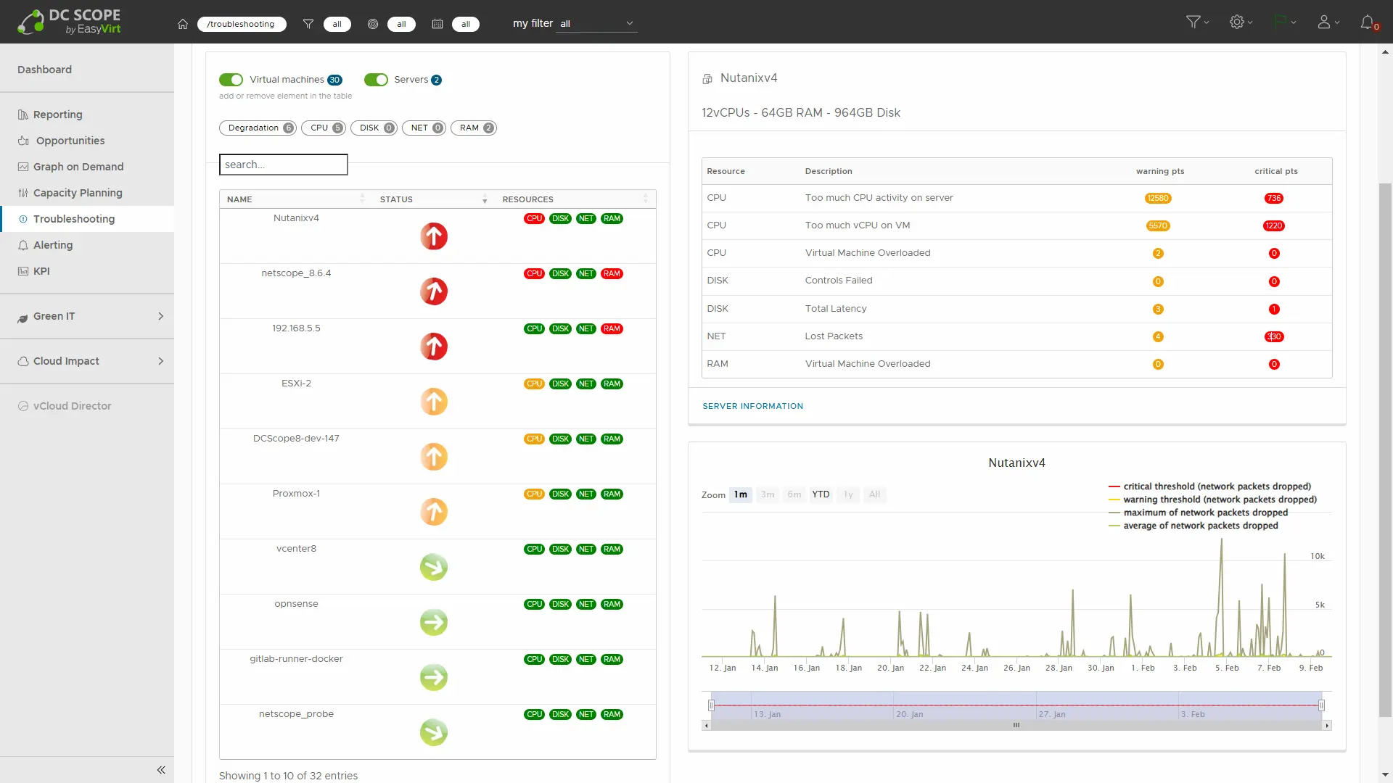Image resolution: width=1393 pixels, height=783 pixels.
Task: Select the CPU filter chip
Action: [x=324, y=128]
